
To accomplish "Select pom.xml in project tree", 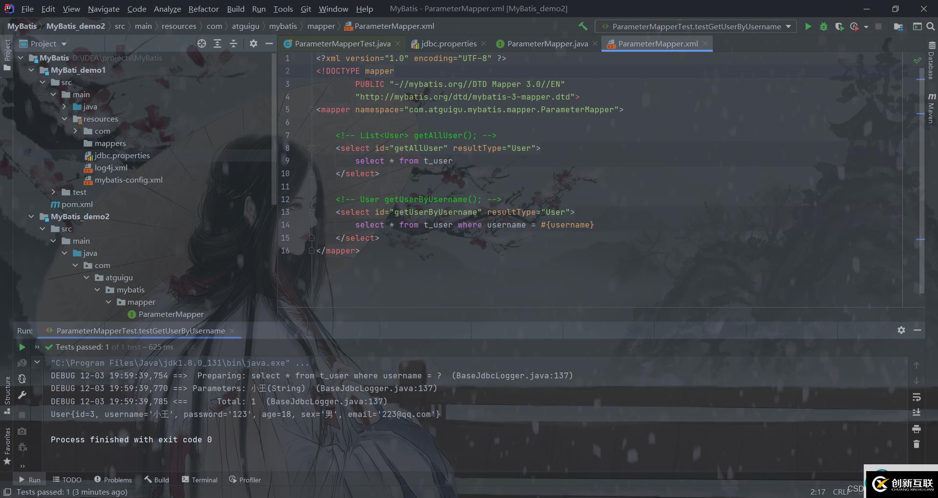I will (x=72, y=204).
